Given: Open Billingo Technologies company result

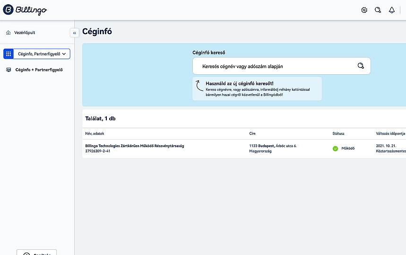Looking at the screenshot, I should coord(135,146).
